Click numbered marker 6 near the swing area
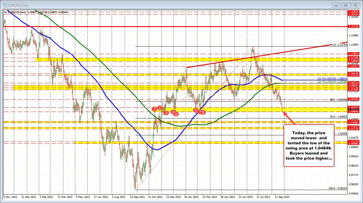 195,111
